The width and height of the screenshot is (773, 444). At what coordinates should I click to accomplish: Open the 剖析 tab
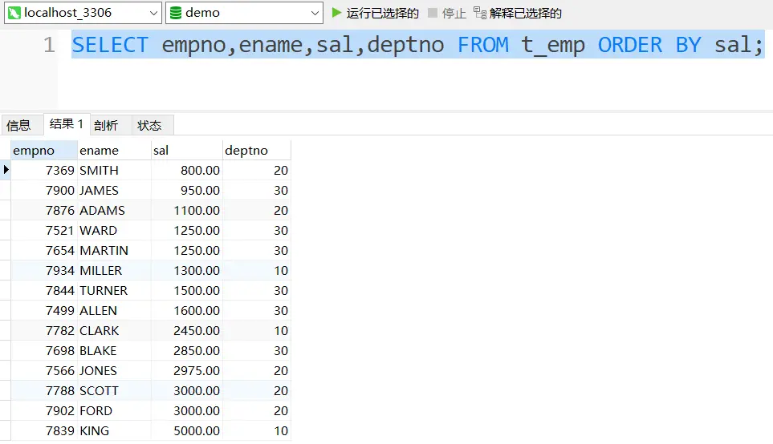pyautogui.click(x=106, y=125)
